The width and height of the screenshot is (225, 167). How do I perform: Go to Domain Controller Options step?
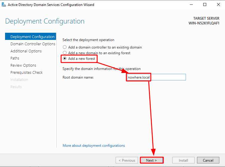click(33, 44)
